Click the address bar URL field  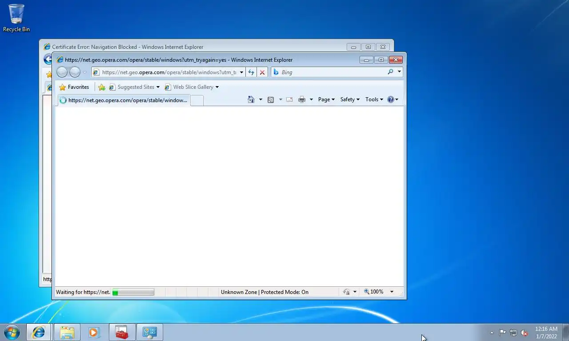(169, 72)
